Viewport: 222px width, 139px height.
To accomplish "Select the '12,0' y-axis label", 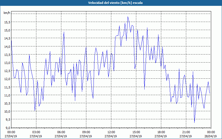I will coord(7,79).
